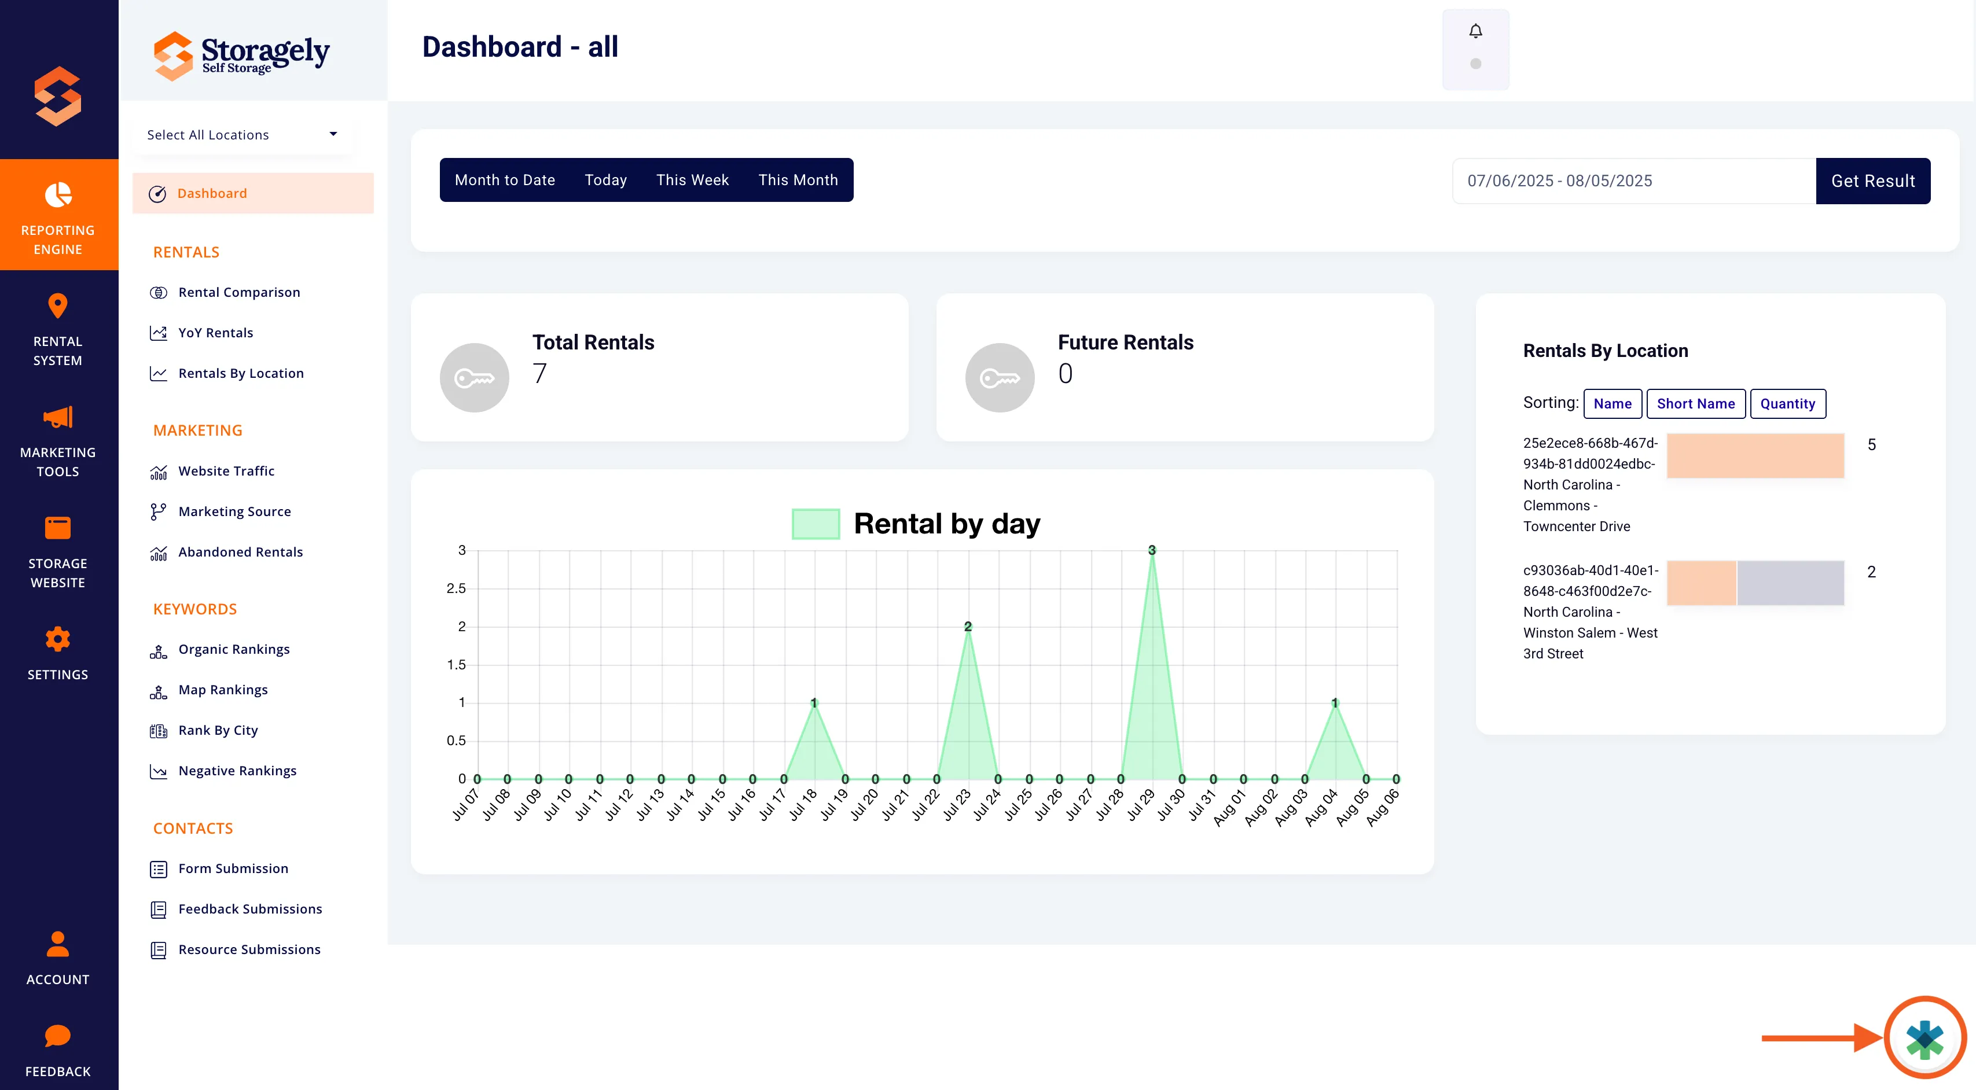Open the Rental System pin icon
Viewport: 1976px width, 1090px height.
pos(57,307)
